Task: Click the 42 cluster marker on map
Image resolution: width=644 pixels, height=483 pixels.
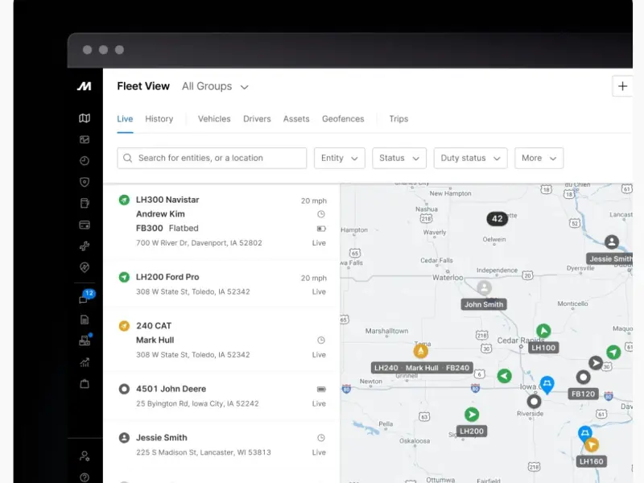Action: pos(497,218)
